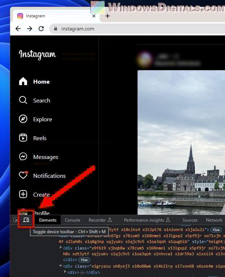Click the lock icon beside instagram.com

pyautogui.click(x=56, y=29)
